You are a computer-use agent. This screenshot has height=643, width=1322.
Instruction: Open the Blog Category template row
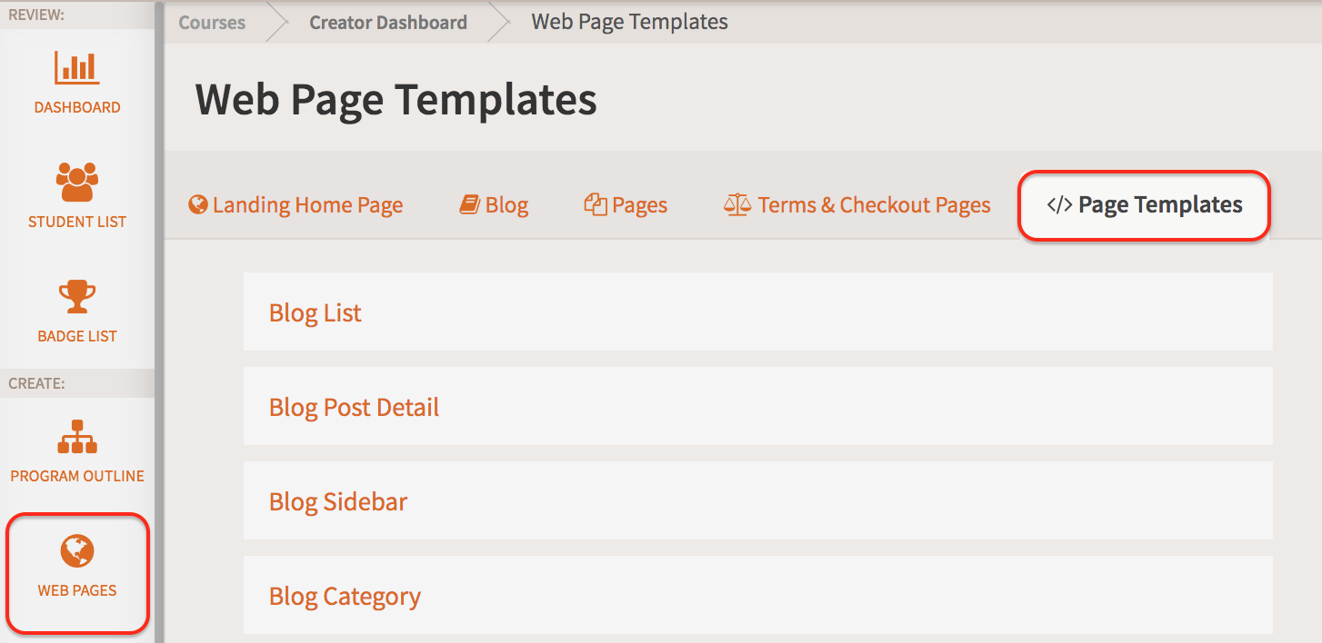(x=758, y=595)
